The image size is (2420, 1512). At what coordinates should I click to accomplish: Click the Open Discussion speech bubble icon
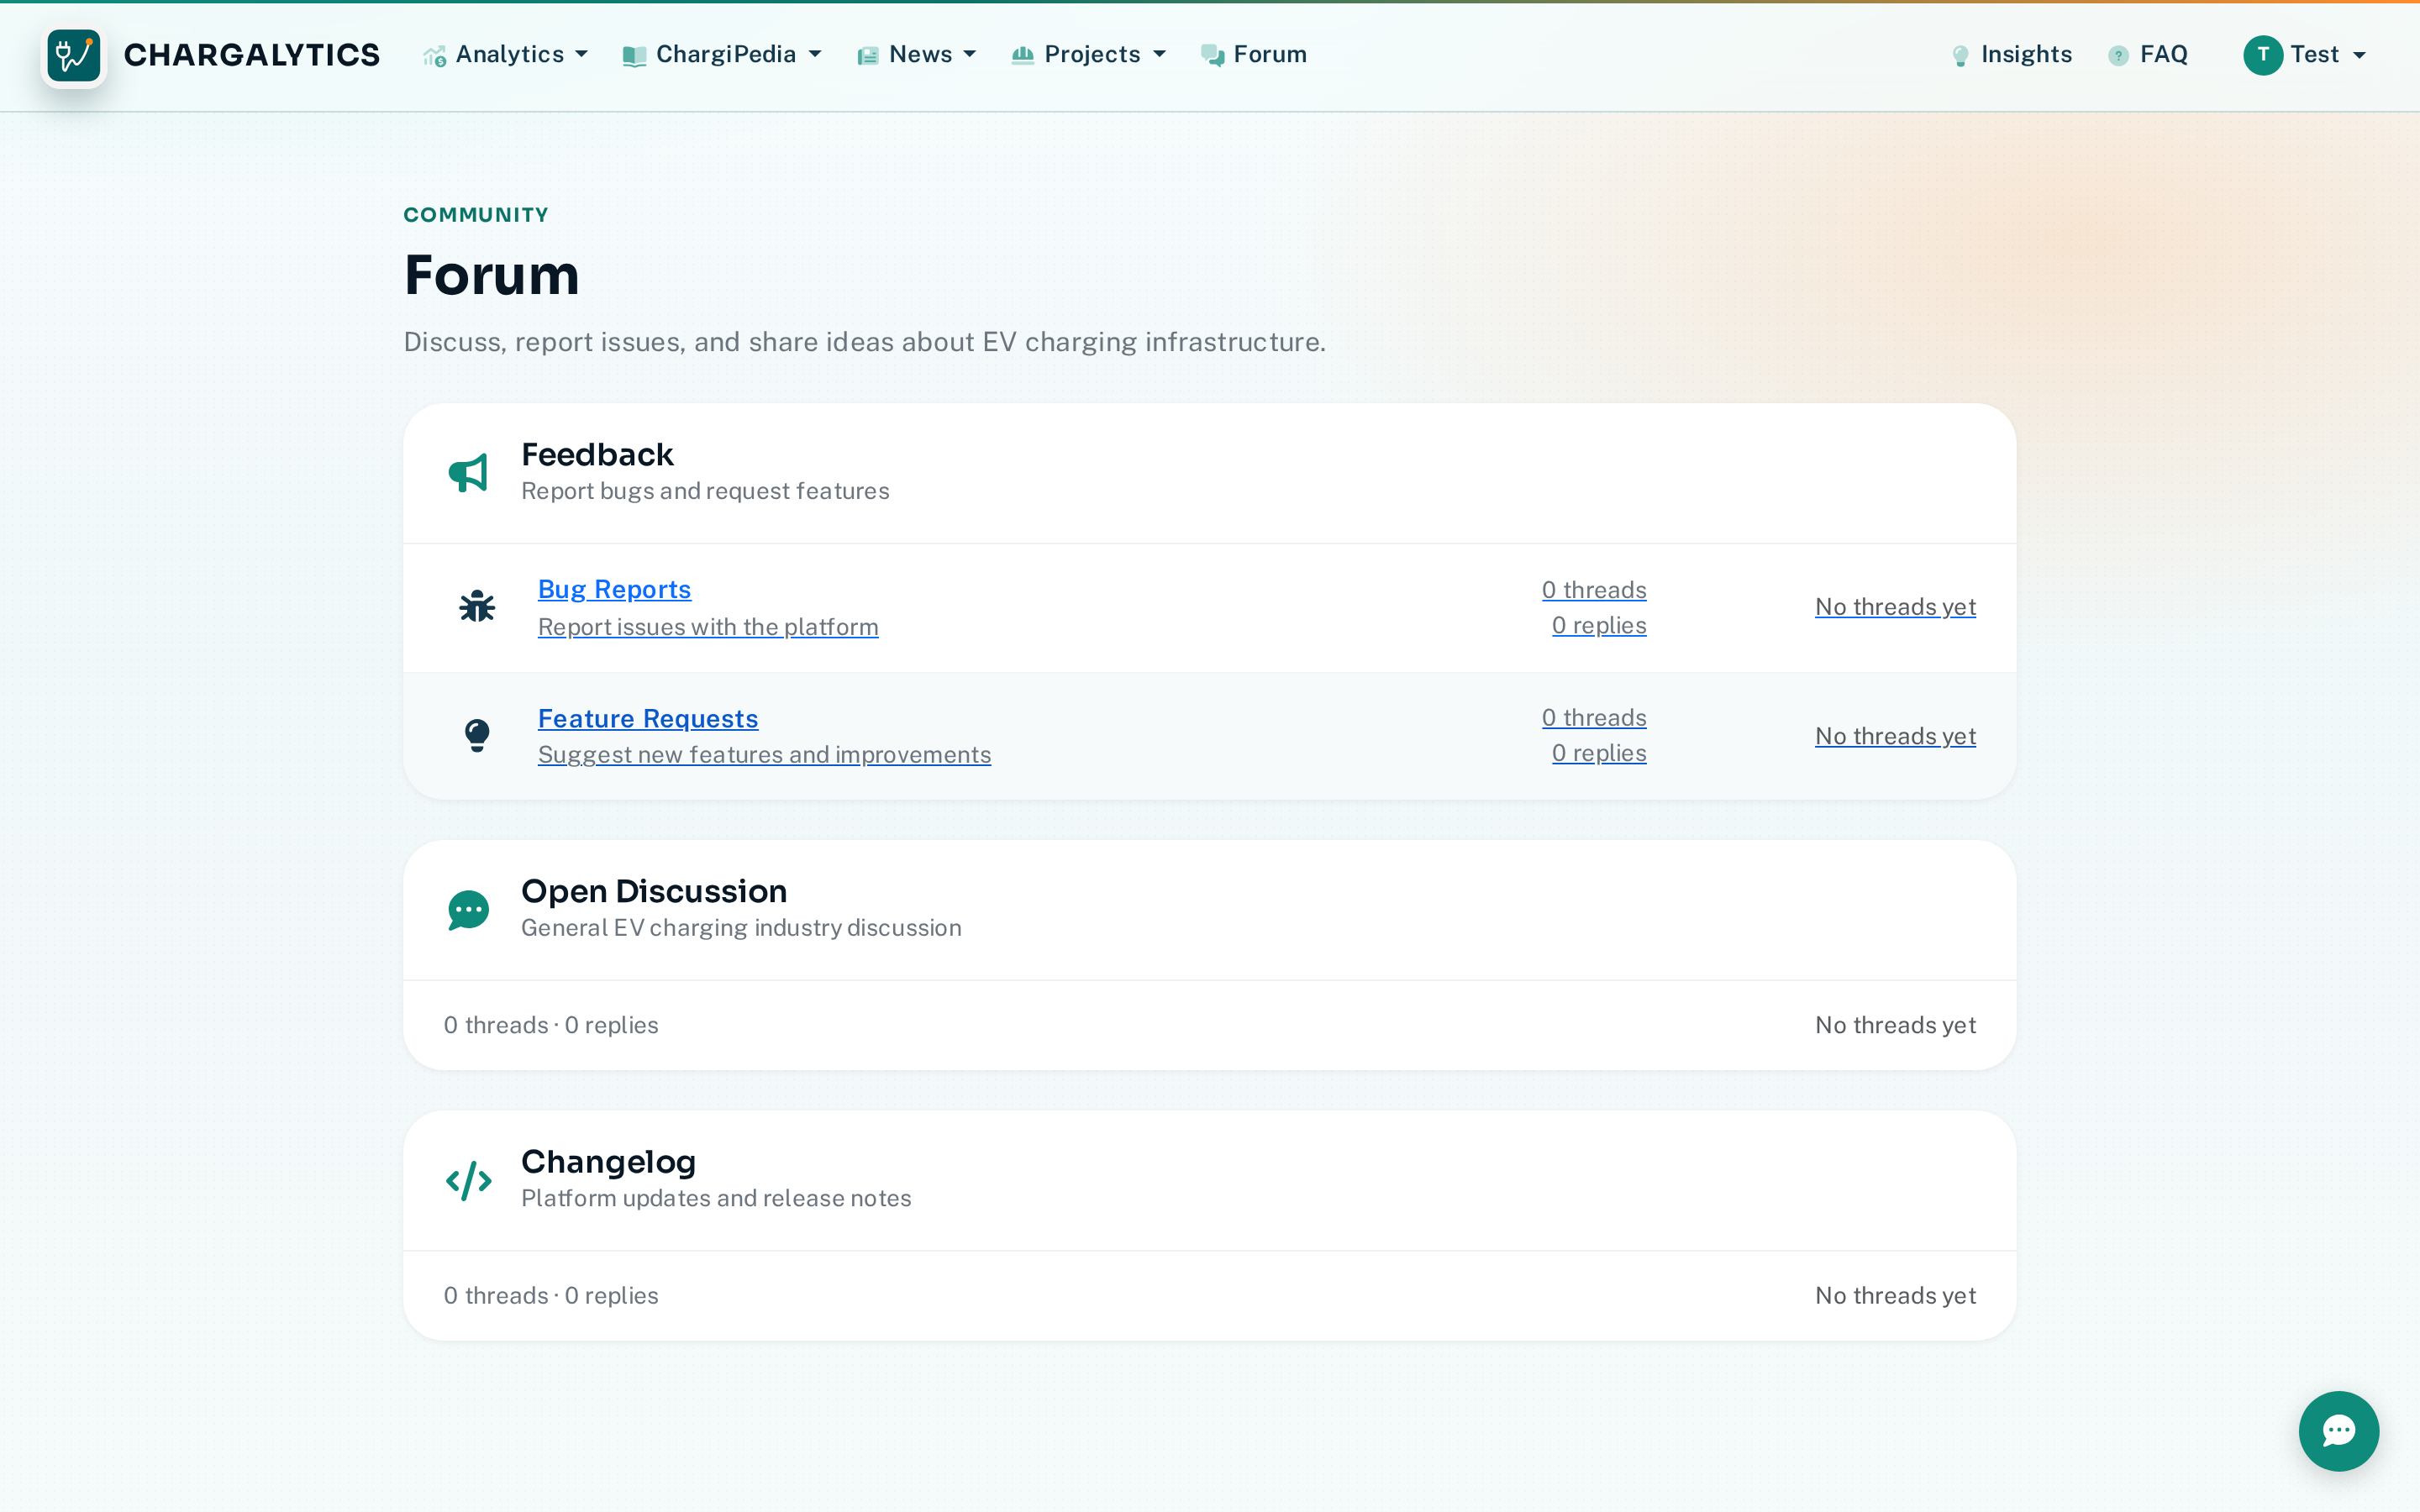click(x=468, y=910)
